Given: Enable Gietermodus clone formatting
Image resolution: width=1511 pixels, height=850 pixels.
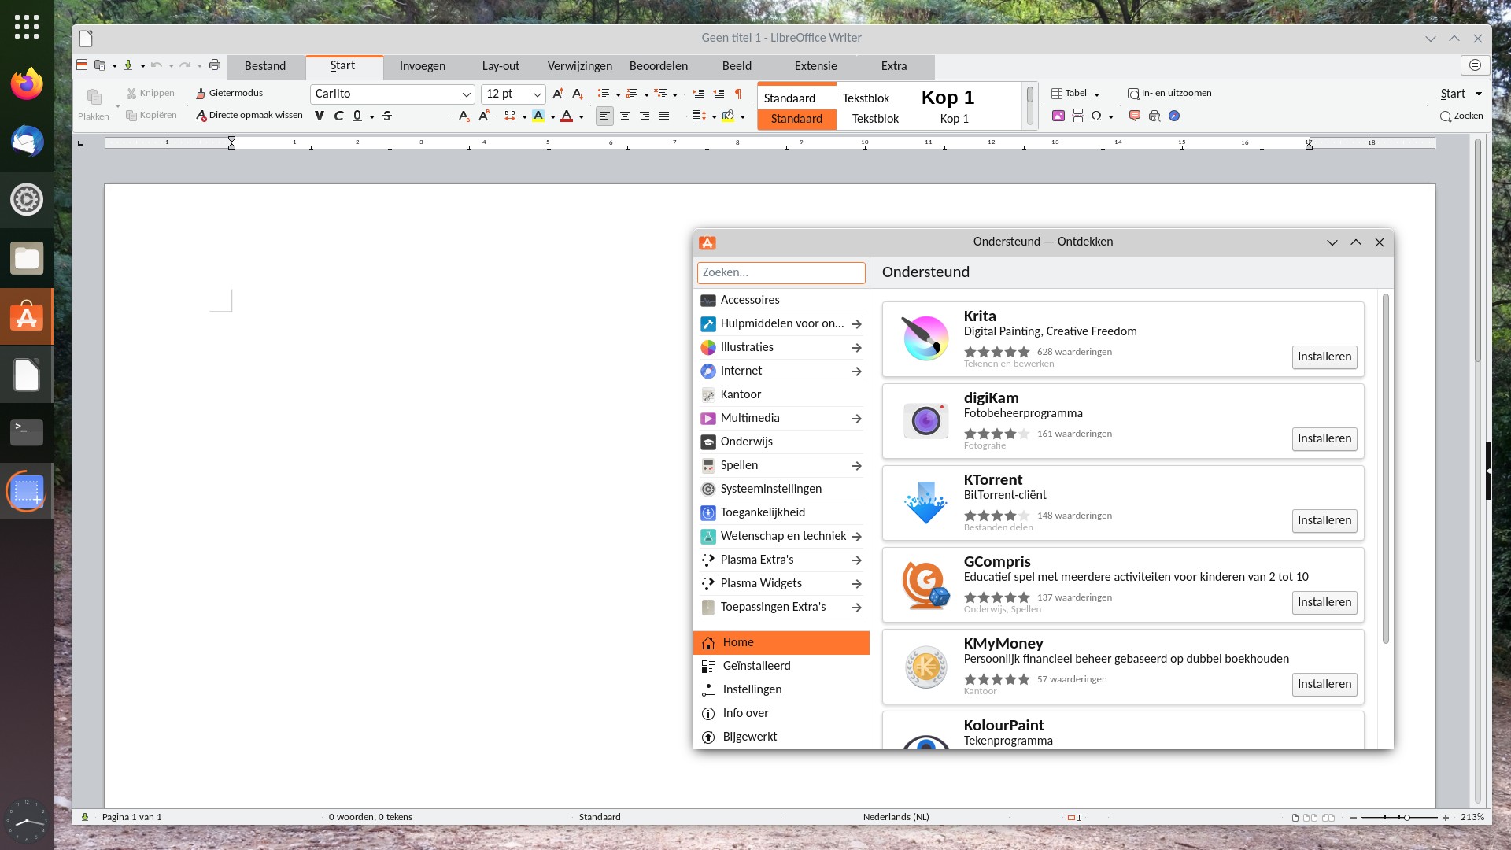Looking at the screenshot, I should 229,94.
